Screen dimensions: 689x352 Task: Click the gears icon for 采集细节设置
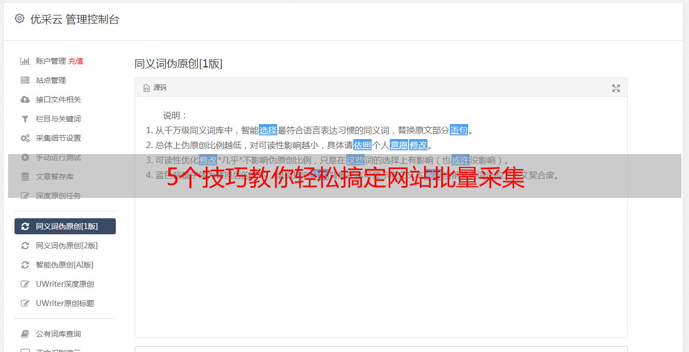(x=25, y=138)
